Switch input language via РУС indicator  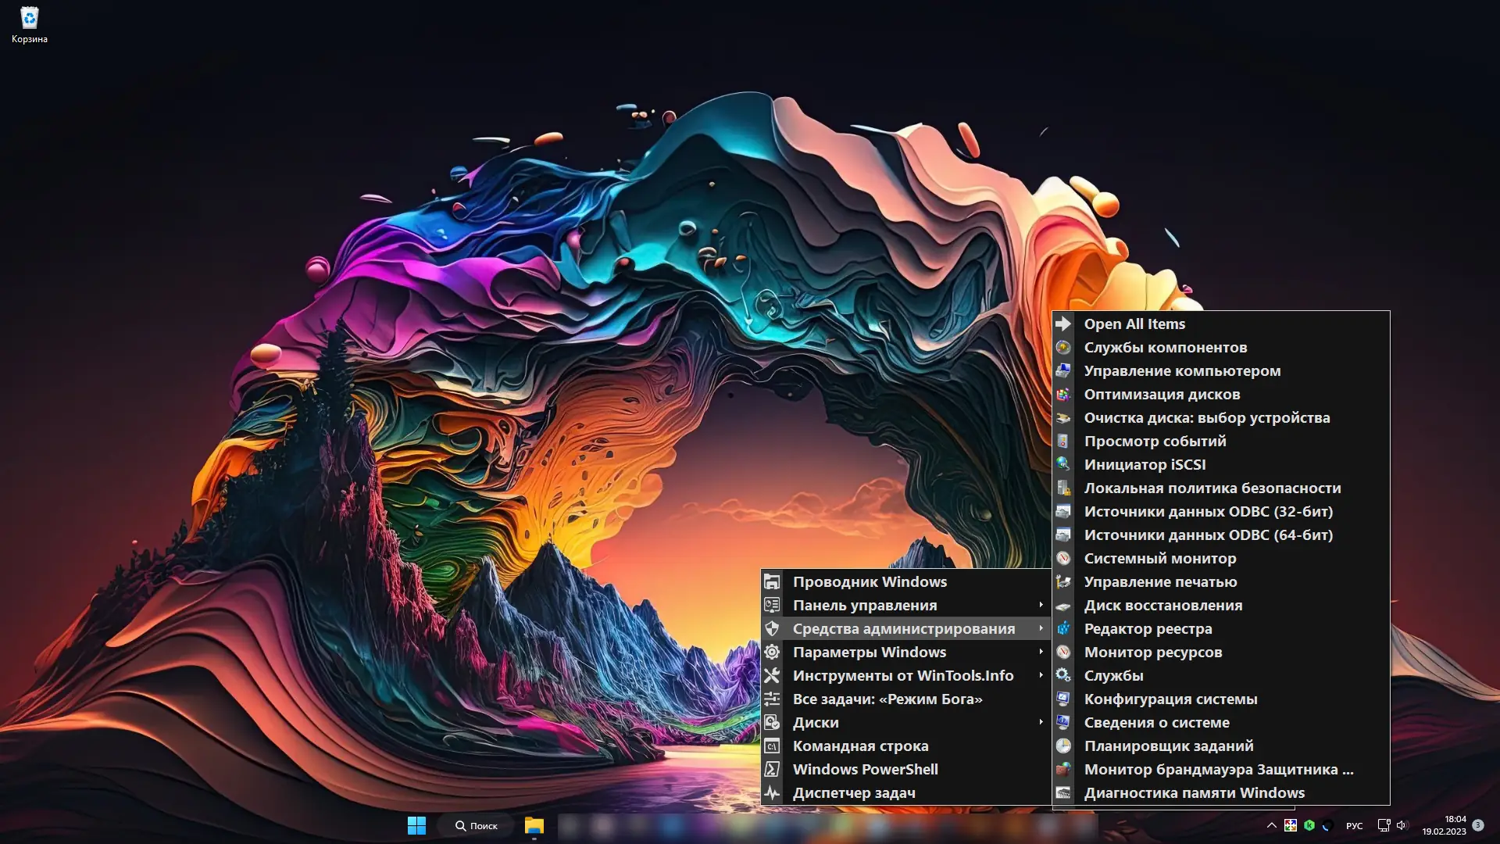click(1354, 825)
